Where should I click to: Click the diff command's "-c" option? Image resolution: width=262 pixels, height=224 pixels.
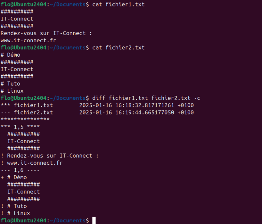click(x=197, y=98)
